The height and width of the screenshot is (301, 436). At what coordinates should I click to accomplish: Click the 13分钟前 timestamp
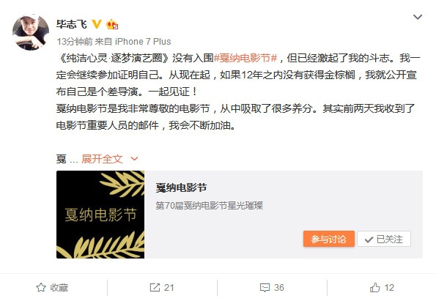[x=75, y=42]
